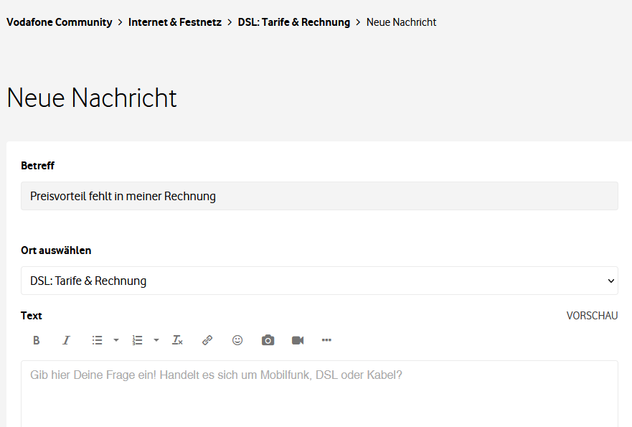
Task: Insert a numbered list
Action: 137,340
